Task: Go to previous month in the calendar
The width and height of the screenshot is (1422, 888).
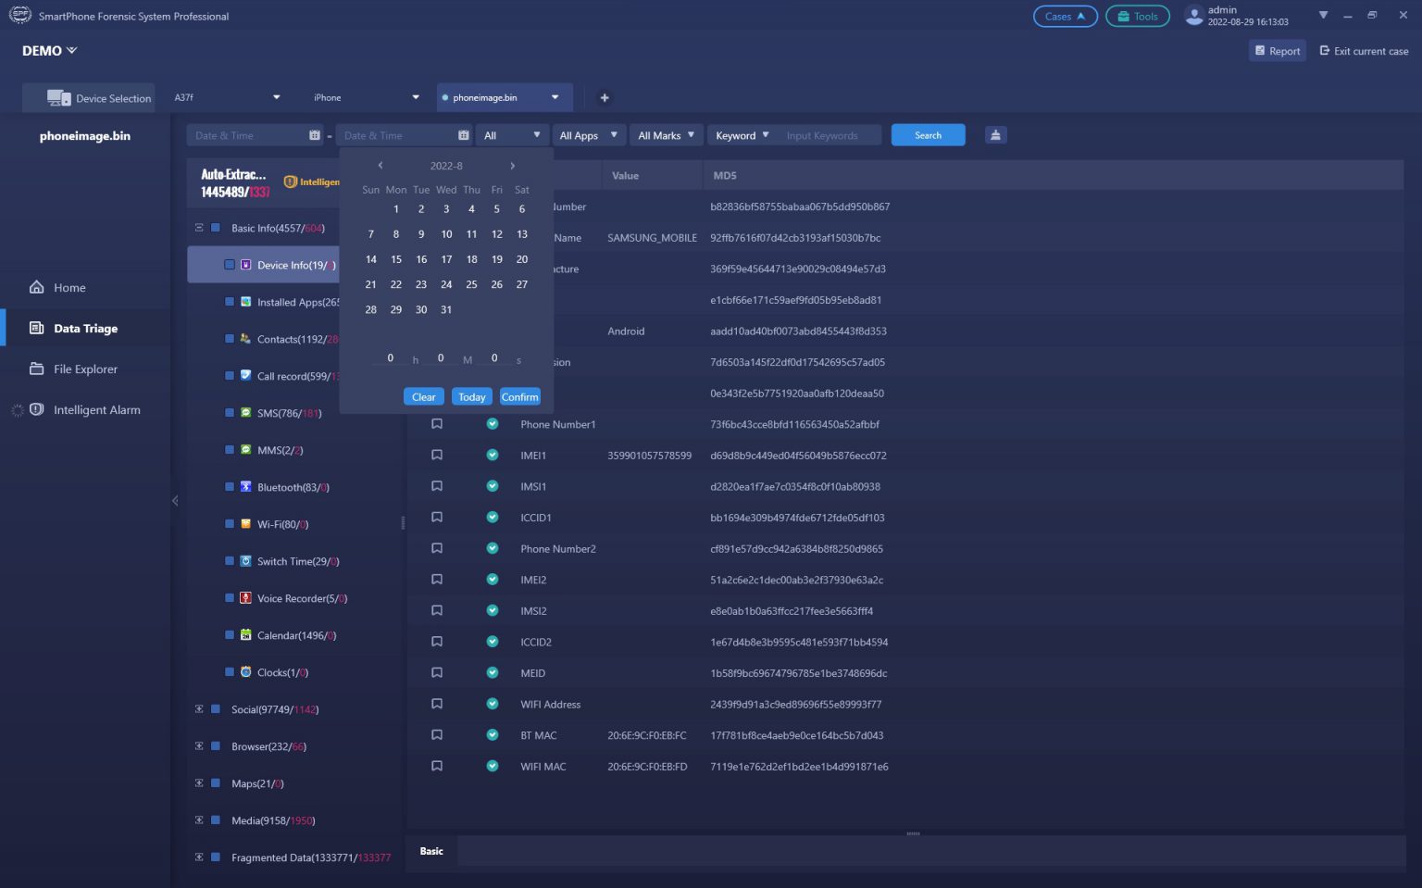Action: pyautogui.click(x=380, y=166)
